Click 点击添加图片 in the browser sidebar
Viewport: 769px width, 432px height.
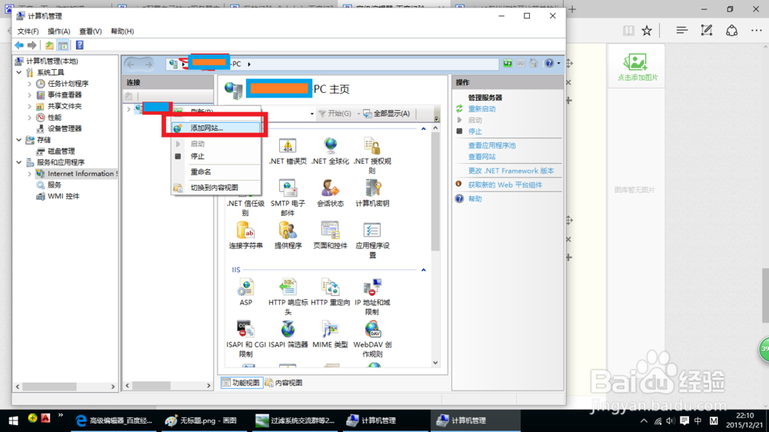point(637,67)
